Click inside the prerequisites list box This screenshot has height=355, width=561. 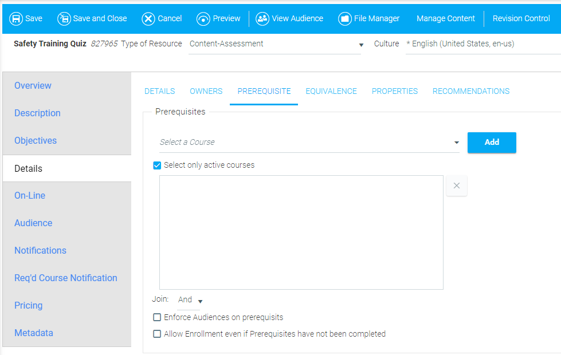click(x=301, y=232)
